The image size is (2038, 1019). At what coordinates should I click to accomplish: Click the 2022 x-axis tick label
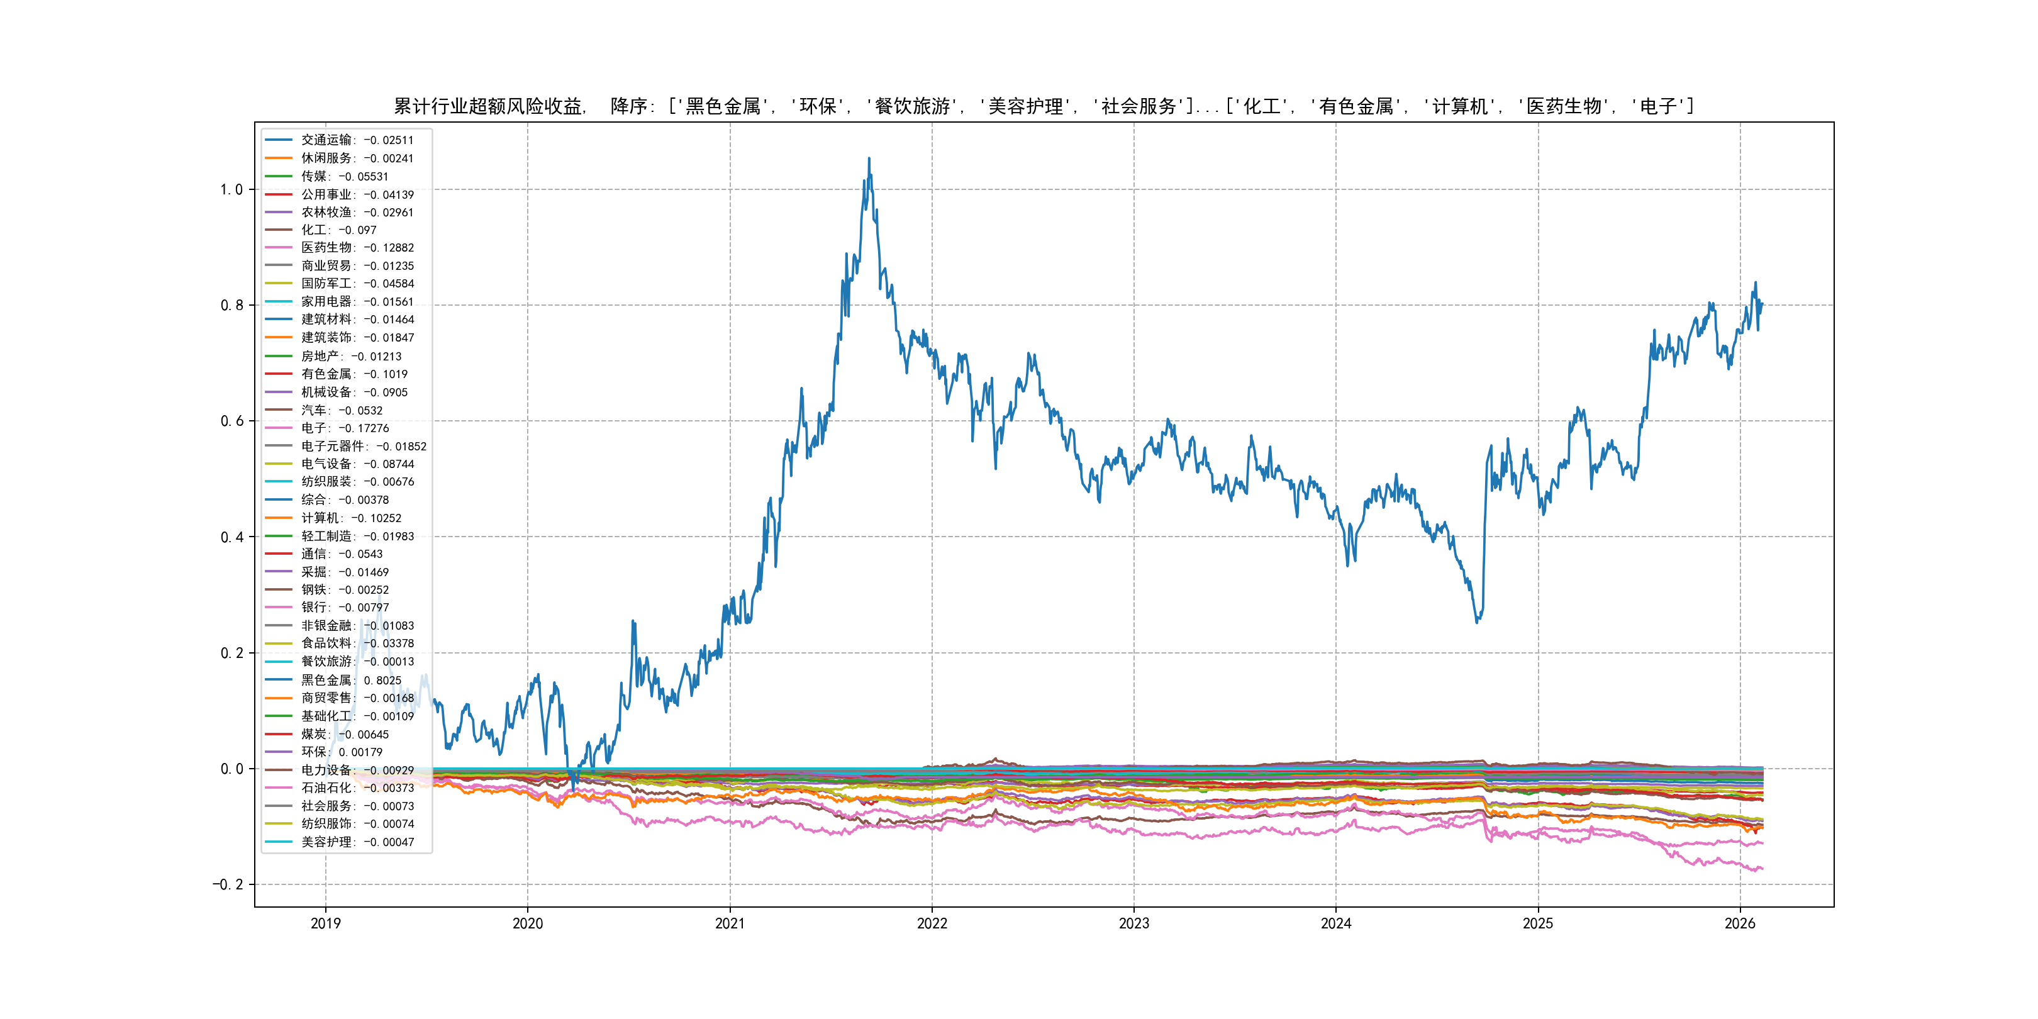[x=932, y=923]
